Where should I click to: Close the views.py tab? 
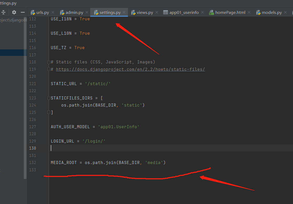[x=157, y=12]
